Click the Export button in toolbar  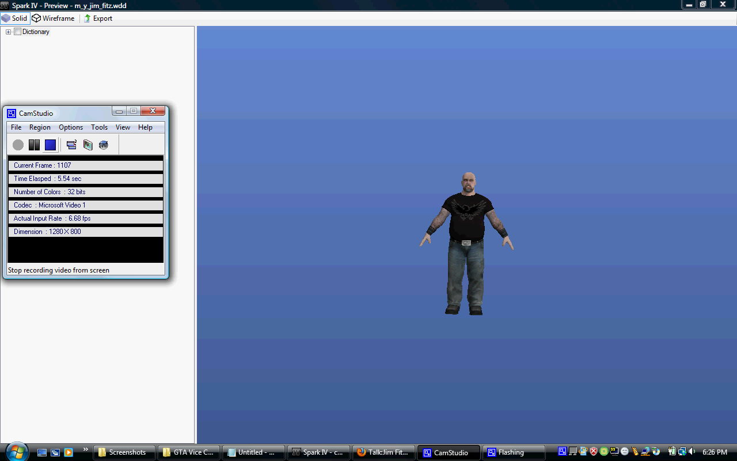click(98, 18)
